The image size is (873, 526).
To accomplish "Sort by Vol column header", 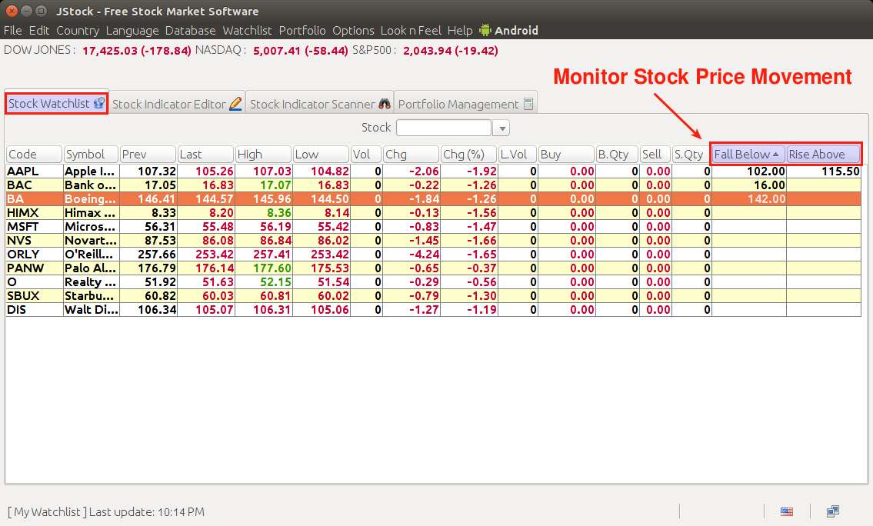I will click(366, 154).
